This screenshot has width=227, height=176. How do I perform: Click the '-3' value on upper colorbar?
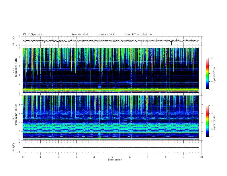[211, 58]
